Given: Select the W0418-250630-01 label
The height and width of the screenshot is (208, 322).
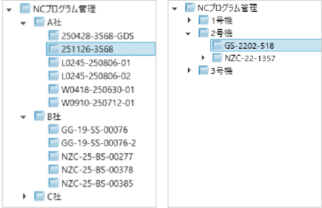Looking at the screenshot, I should pyautogui.click(x=98, y=90).
